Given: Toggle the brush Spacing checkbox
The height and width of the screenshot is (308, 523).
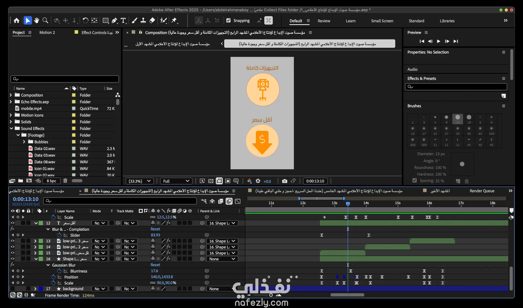Looking at the screenshot, I should pyautogui.click(x=415, y=181).
